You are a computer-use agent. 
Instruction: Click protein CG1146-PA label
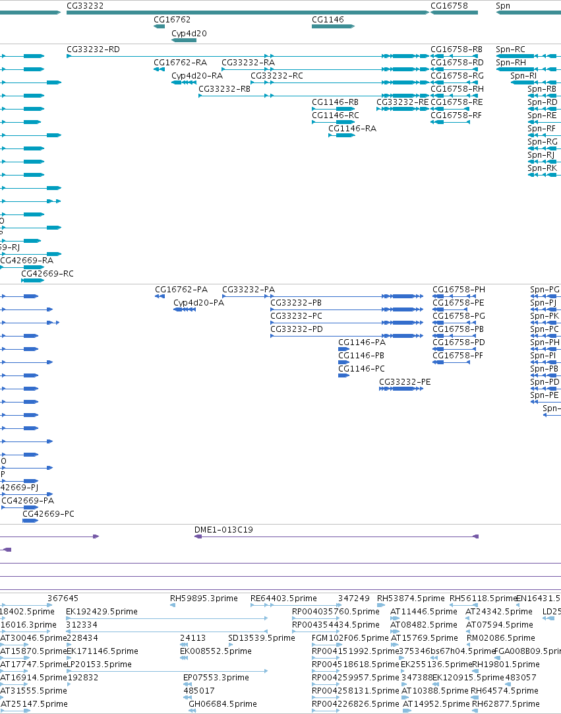coord(362,342)
